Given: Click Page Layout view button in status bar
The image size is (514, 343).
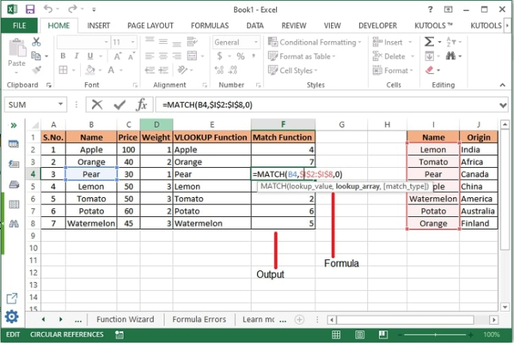Looking at the screenshot, I should point(360,334).
